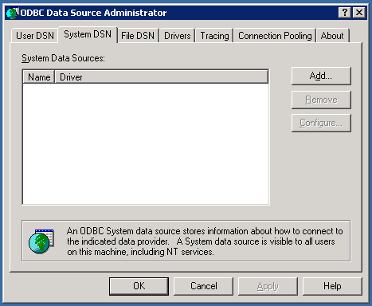Image resolution: width=372 pixels, height=306 pixels.
Task: Open the File DSN tab
Action: 138,36
